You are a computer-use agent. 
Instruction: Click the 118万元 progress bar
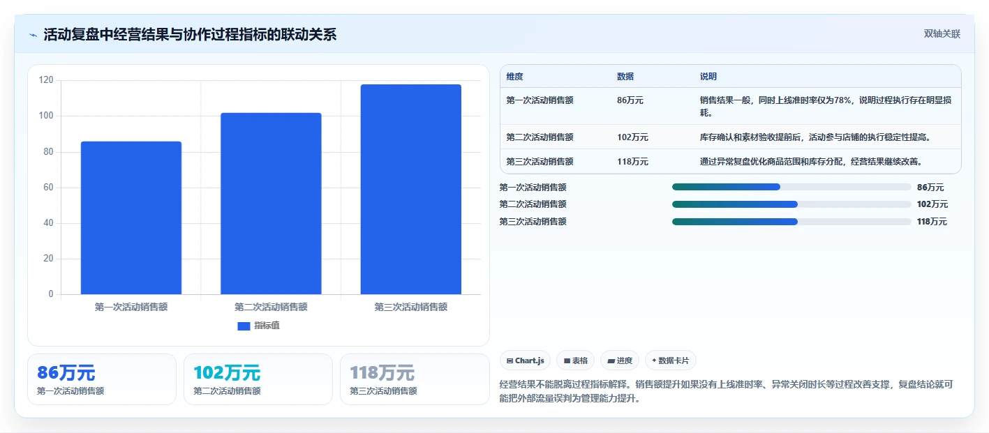791,222
